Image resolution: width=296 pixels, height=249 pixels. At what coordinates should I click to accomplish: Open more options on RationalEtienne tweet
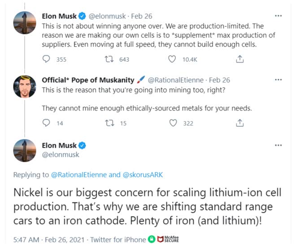tap(278, 80)
